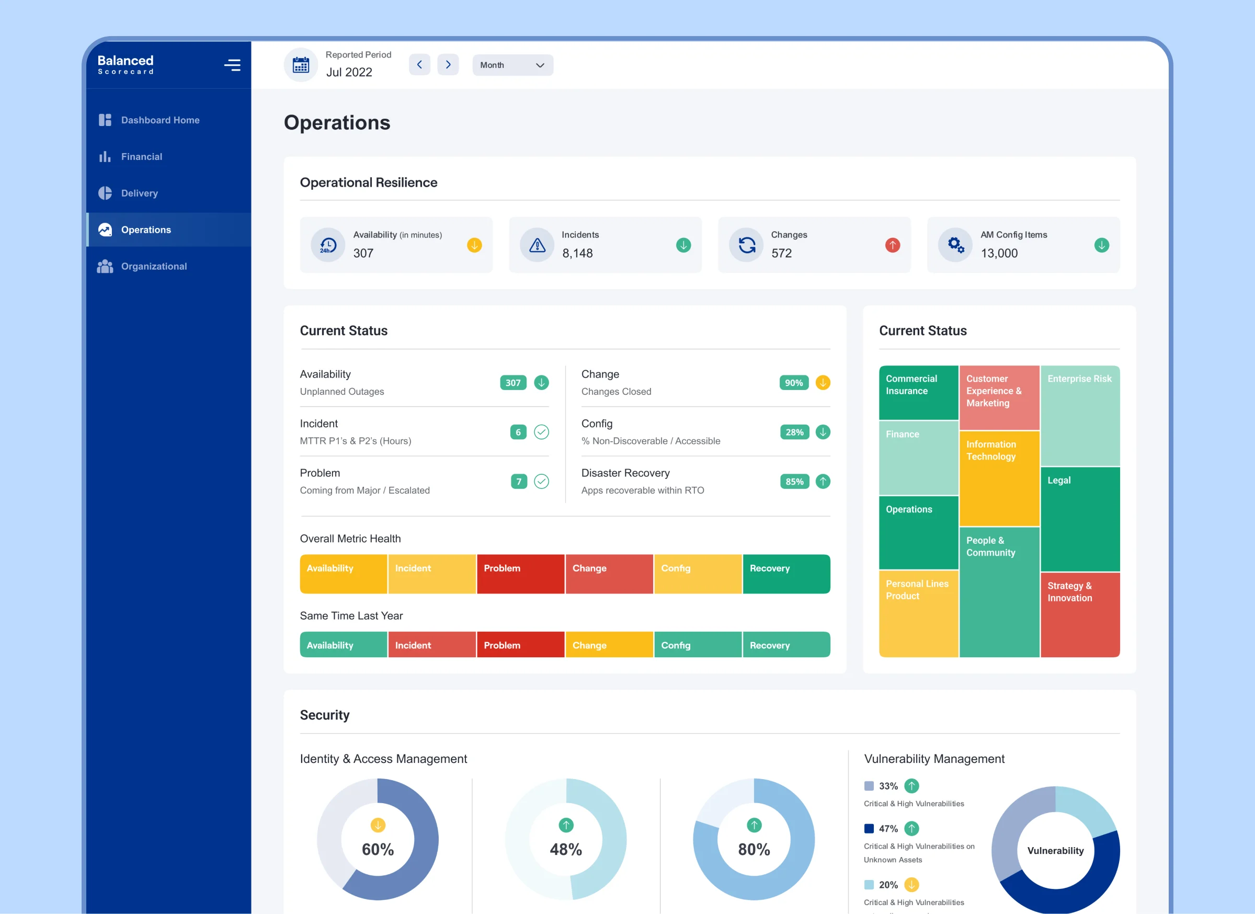Select Change tile in Same Time Last Year
Screen dimensions: 1255x914
[609, 645]
